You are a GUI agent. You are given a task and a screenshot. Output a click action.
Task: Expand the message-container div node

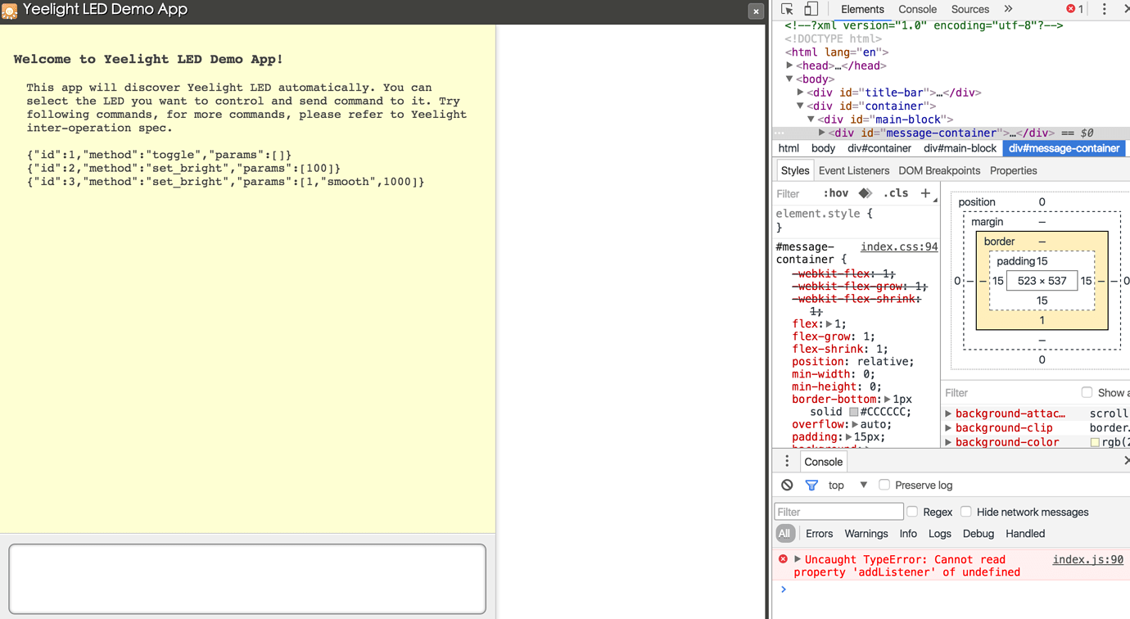(x=821, y=133)
